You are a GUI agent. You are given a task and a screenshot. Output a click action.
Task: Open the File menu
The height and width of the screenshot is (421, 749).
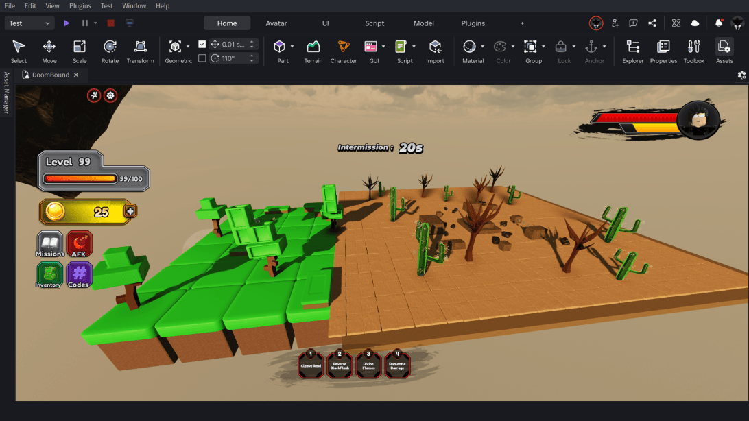[x=10, y=5]
